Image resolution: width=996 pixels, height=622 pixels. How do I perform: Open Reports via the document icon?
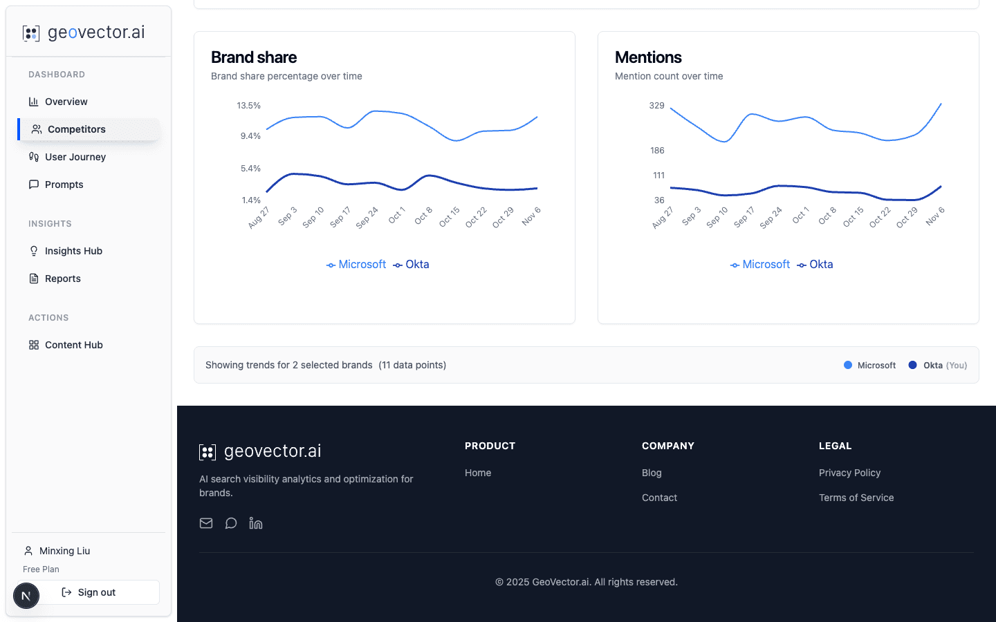click(34, 279)
